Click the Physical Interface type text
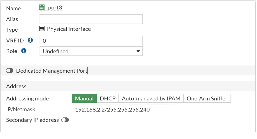Screen dimensions: 257x139 click(x=69, y=29)
